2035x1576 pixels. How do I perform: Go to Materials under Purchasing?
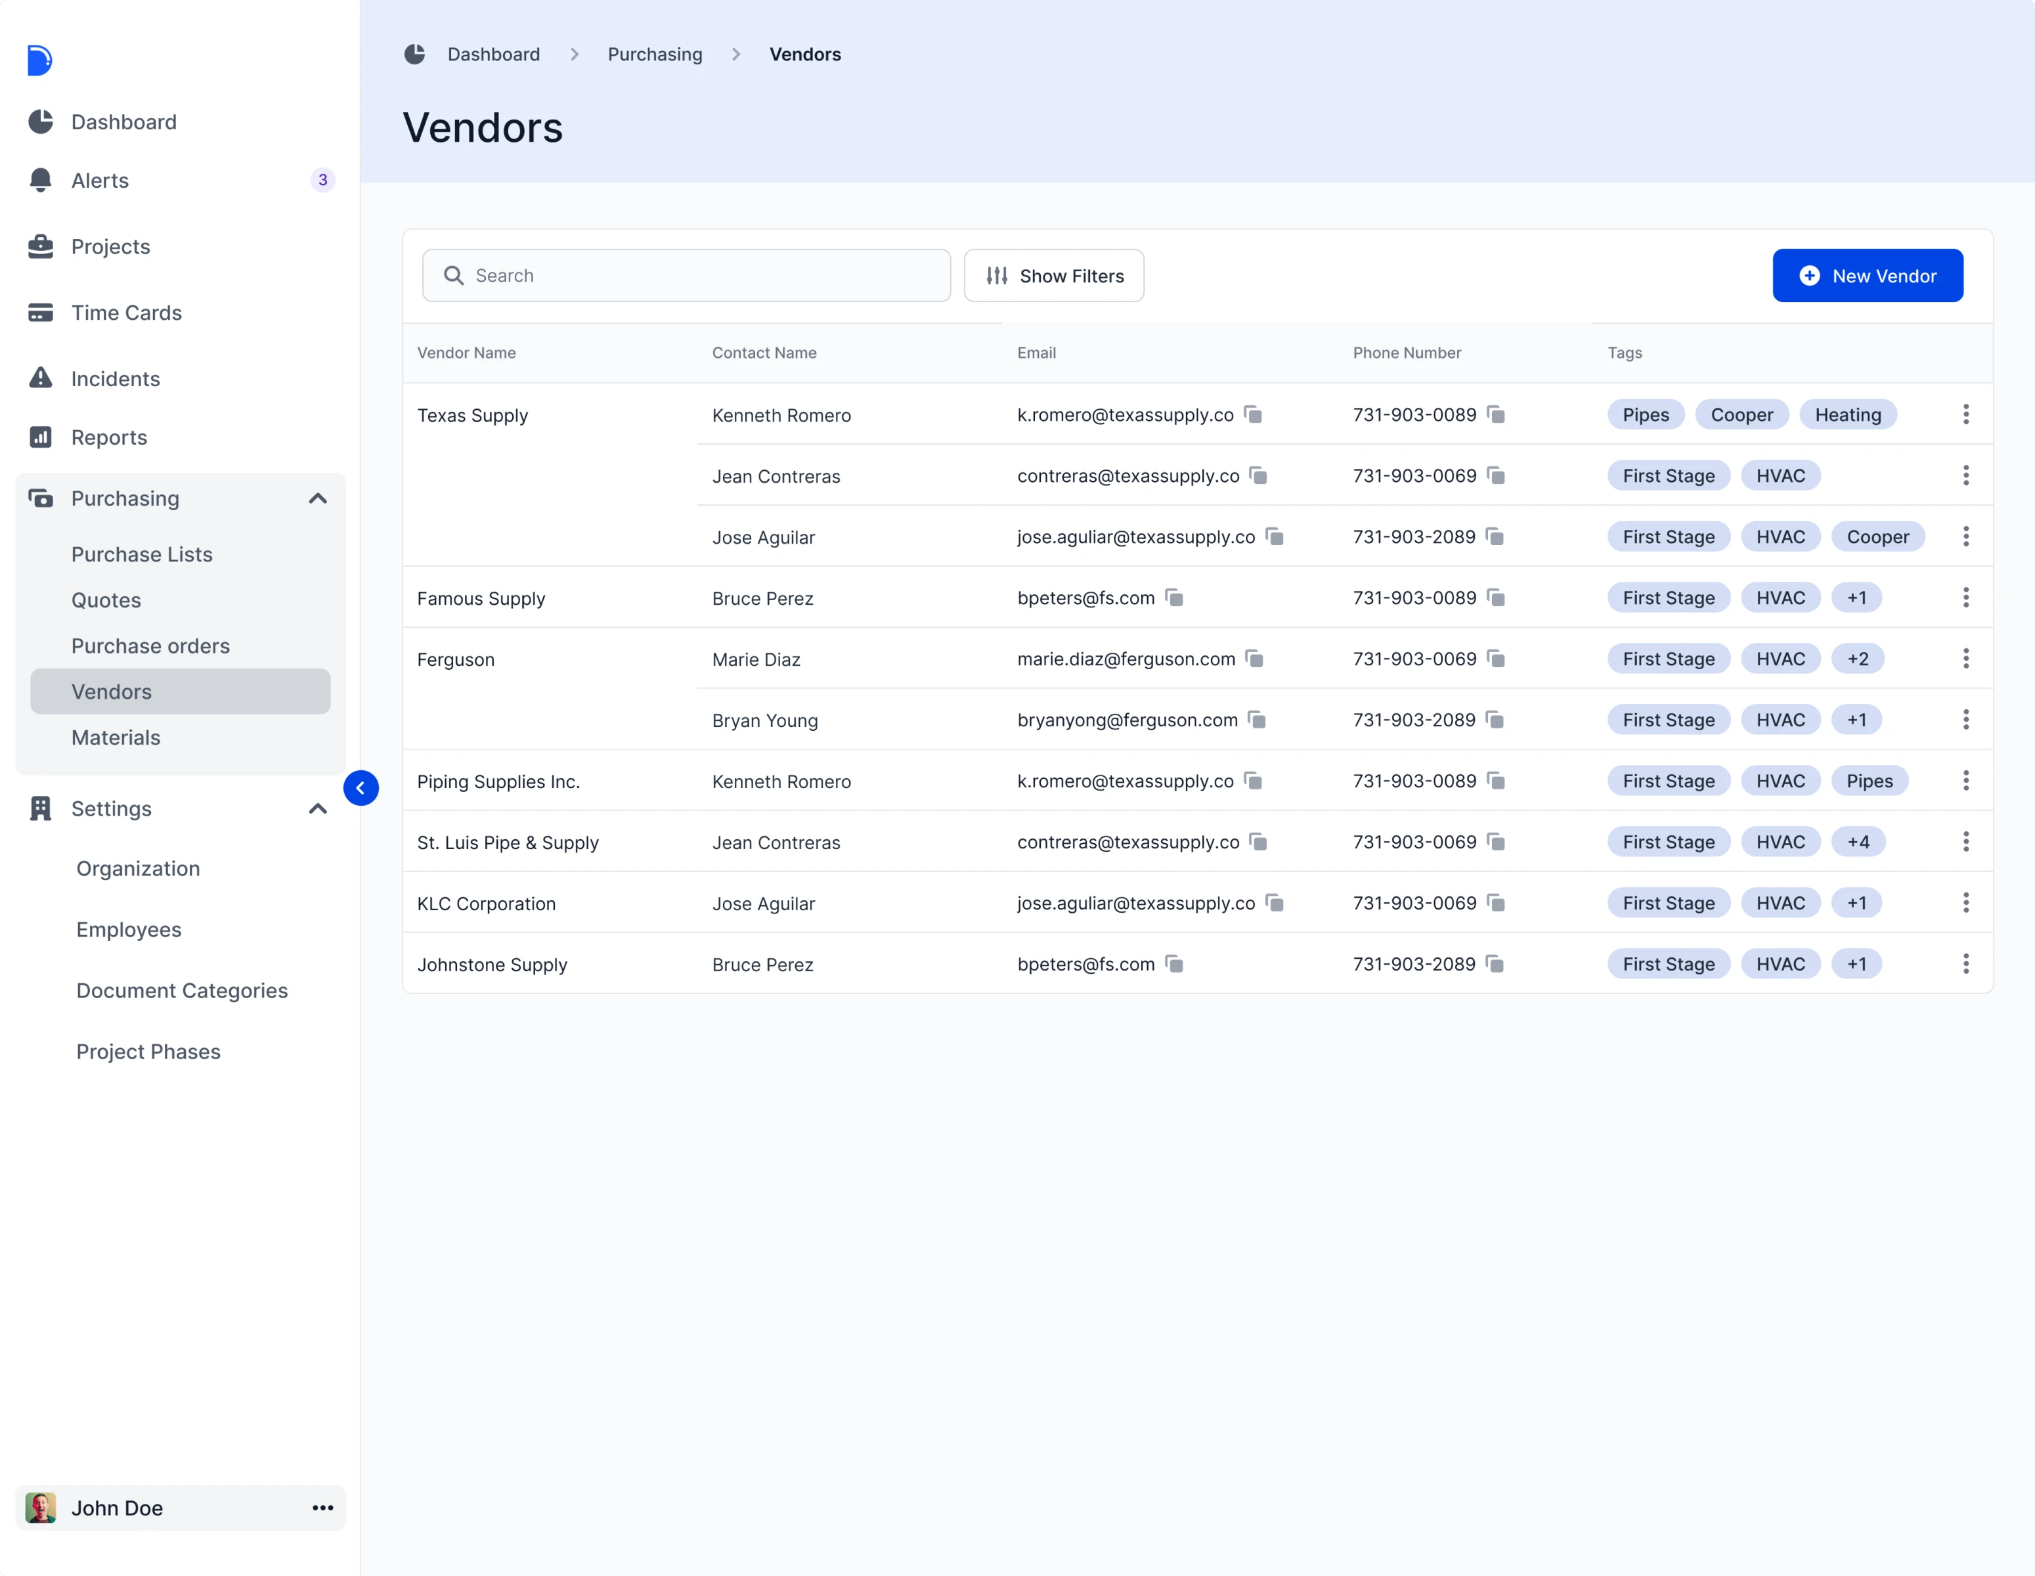[x=116, y=737]
